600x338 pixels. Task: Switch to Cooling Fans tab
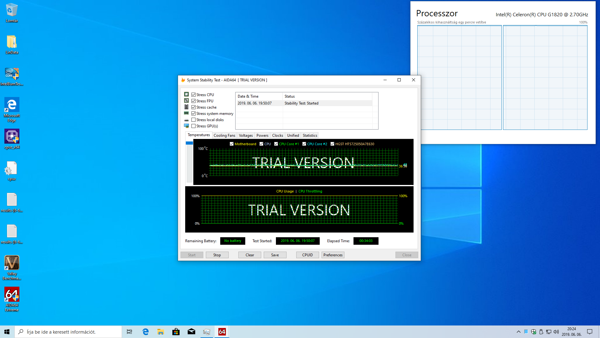click(x=224, y=136)
